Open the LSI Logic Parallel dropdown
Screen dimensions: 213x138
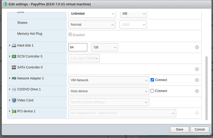84,58
